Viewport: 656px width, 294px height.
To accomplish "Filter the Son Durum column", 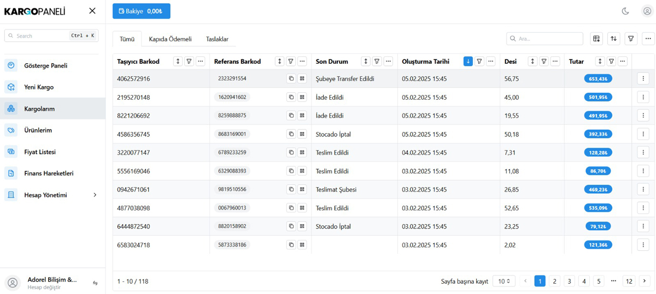I will click(x=377, y=62).
